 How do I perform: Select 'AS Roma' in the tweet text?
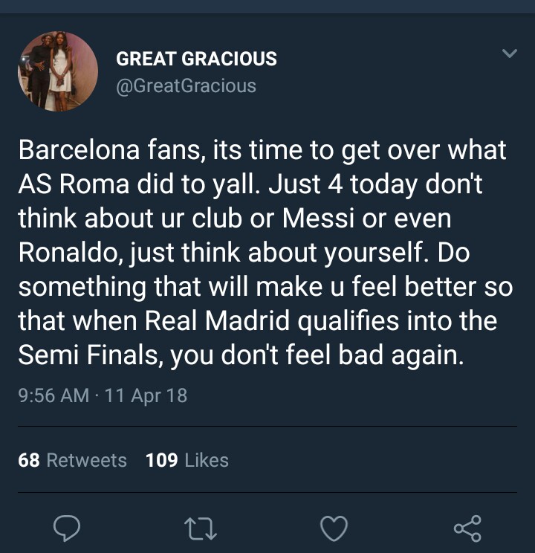tap(74, 184)
